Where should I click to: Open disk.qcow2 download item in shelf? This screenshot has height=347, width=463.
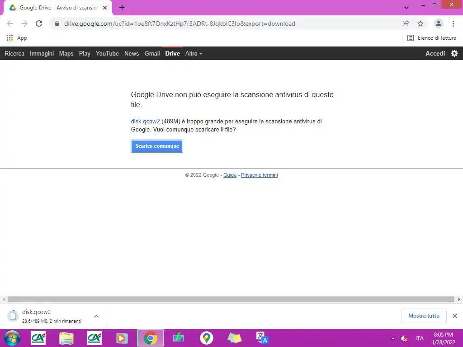coord(47,316)
